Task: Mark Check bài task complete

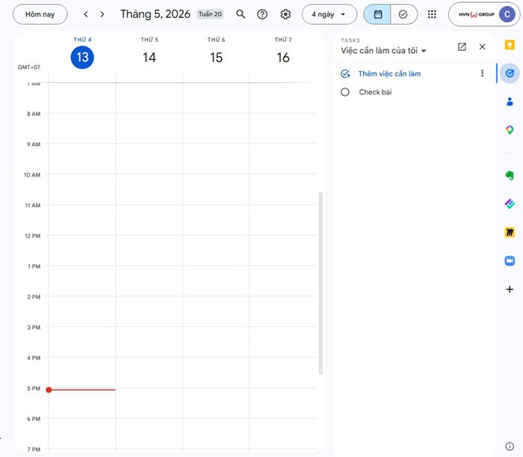Action: [345, 92]
